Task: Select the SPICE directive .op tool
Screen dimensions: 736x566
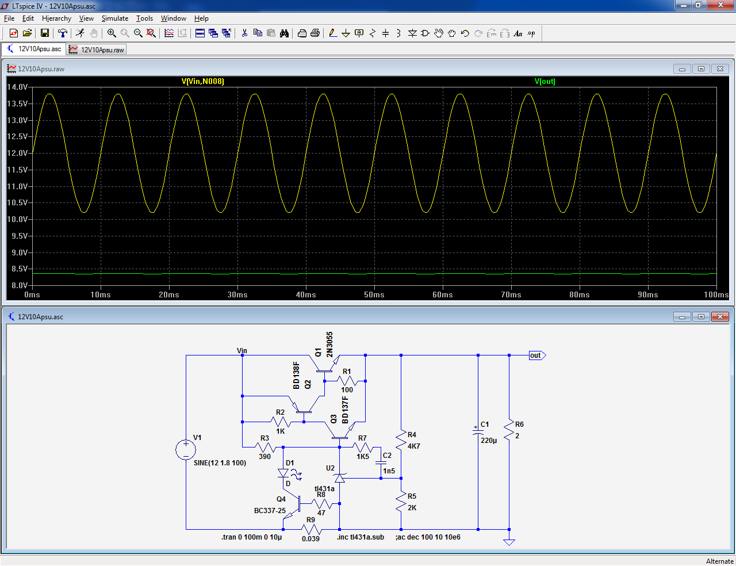Action: [x=531, y=33]
